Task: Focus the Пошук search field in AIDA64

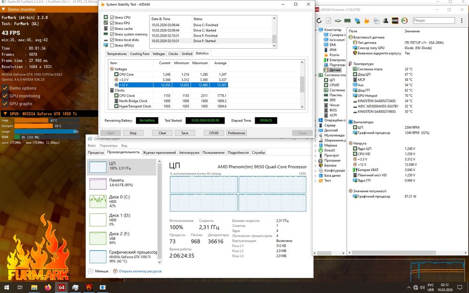Action: pyautogui.click(x=434, y=20)
